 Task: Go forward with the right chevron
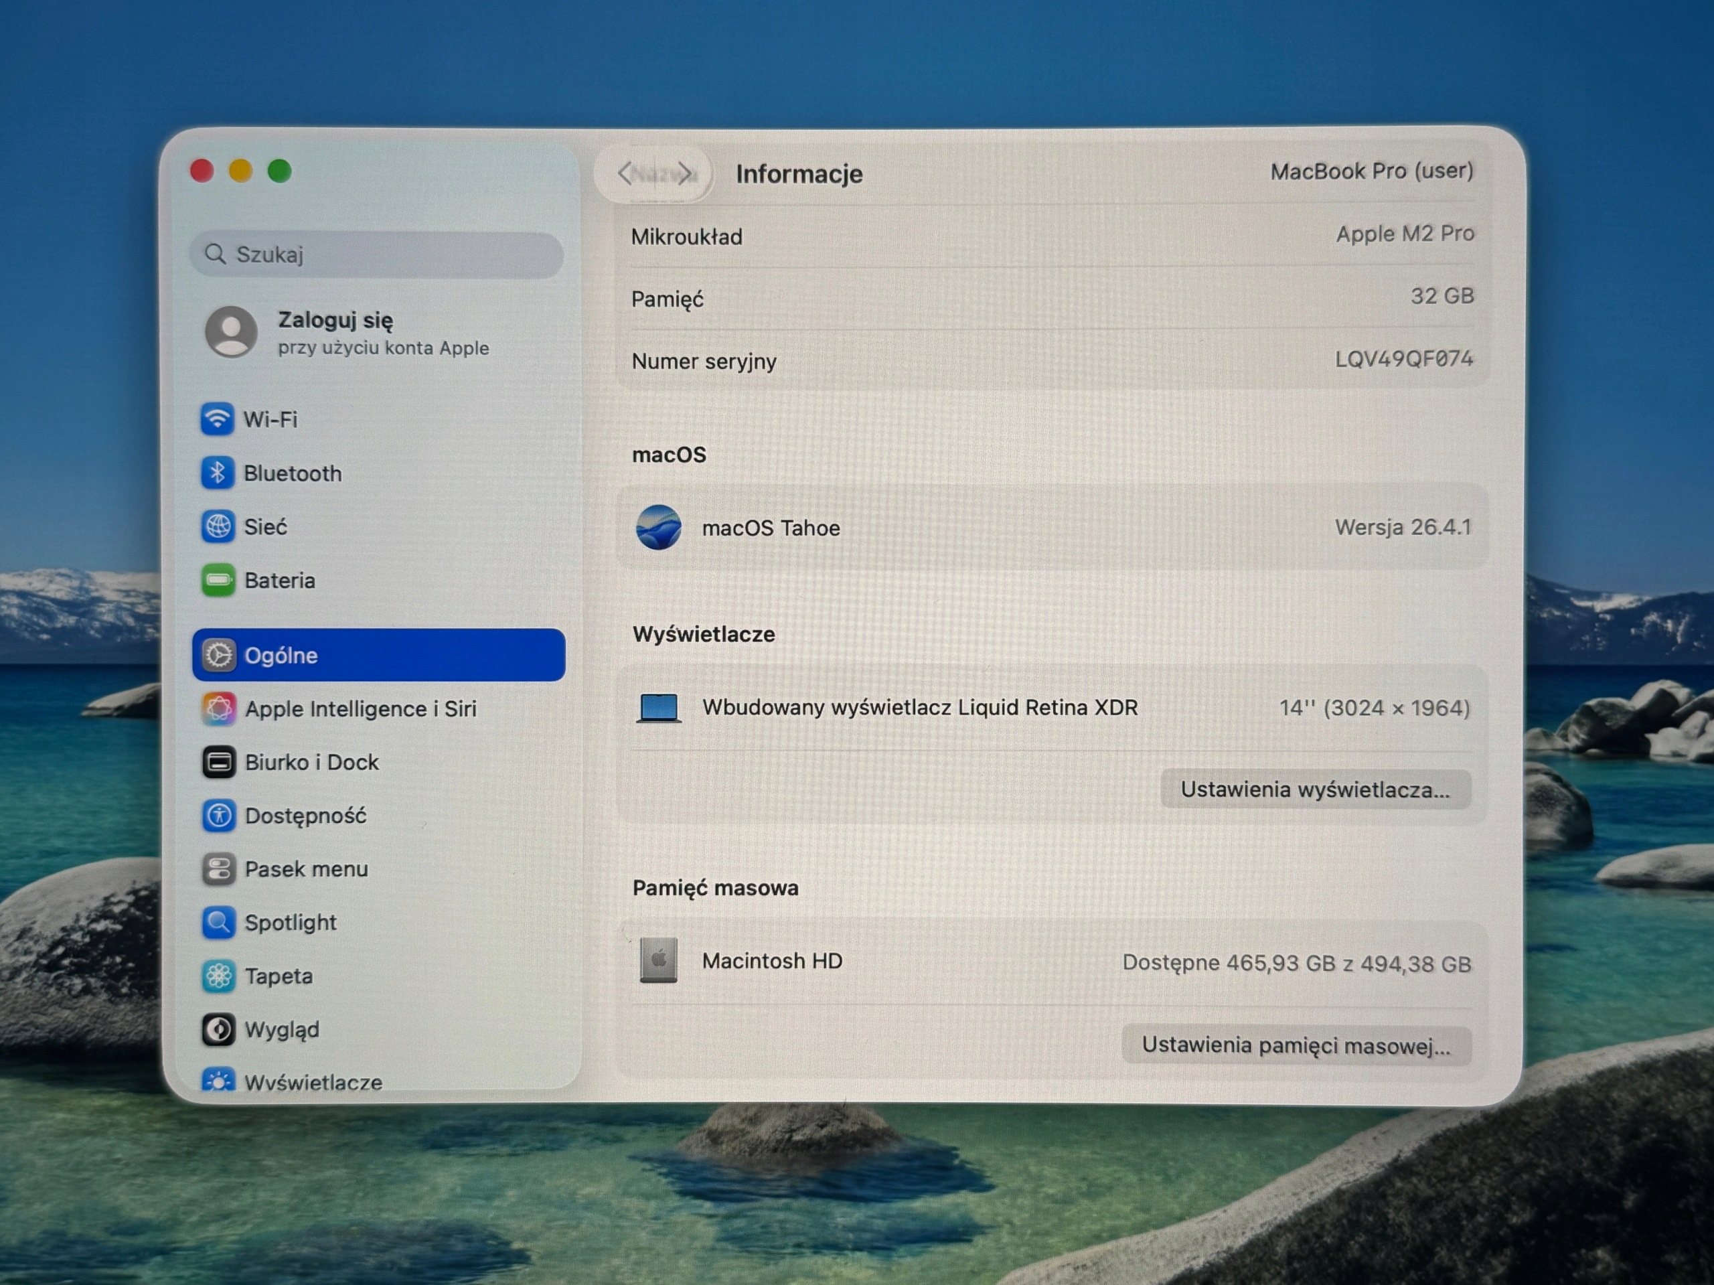pyautogui.click(x=685, y=173)
